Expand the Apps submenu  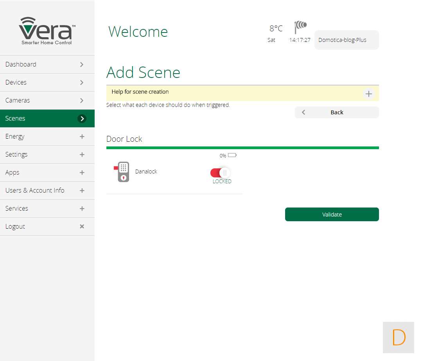[82, 173]
